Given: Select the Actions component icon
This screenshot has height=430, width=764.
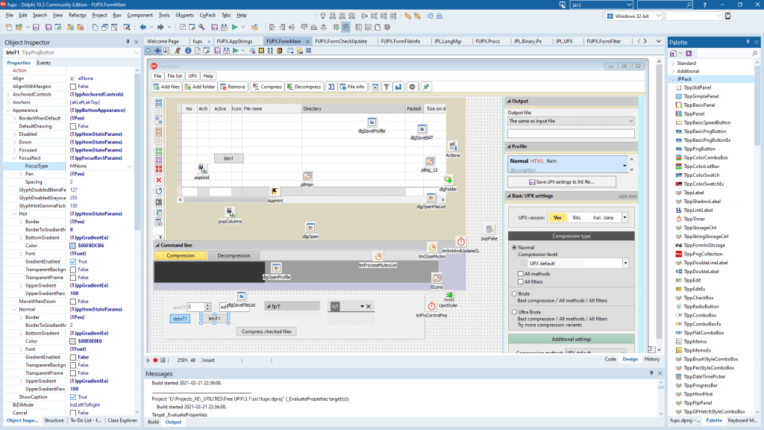Looking at the screenshot, I should (452, 147).
